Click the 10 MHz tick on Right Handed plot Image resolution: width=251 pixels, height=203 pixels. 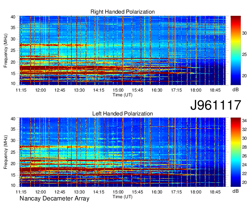tap(13, 83)
